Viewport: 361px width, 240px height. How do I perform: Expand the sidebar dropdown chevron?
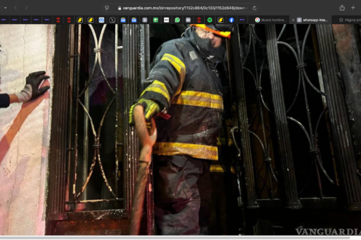pyautogui.click(x=5, y=8)
